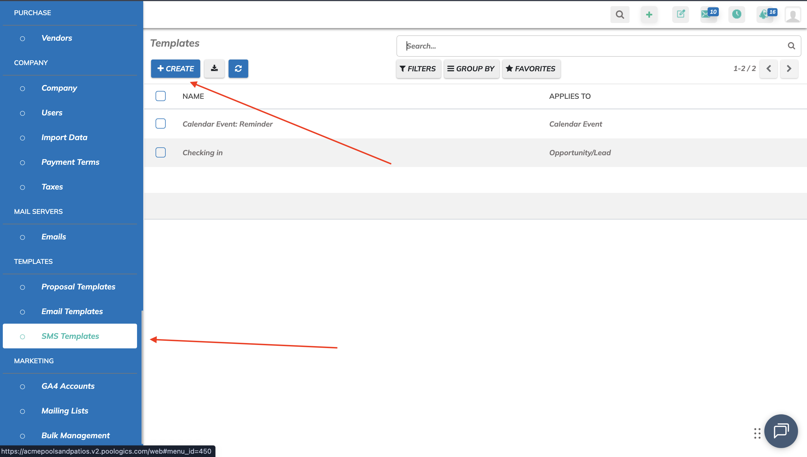The image size is (807, 457).
Task: Click the Create button
Action: tap(175, 68)
